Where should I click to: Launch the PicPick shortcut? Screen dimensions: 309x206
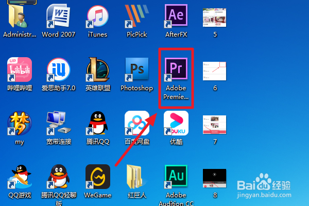pos(136,16)
